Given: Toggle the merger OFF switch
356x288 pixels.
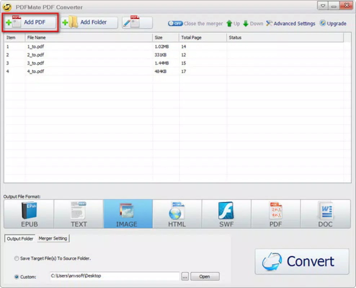Looking at the screenshot, I should coord(175,23).
